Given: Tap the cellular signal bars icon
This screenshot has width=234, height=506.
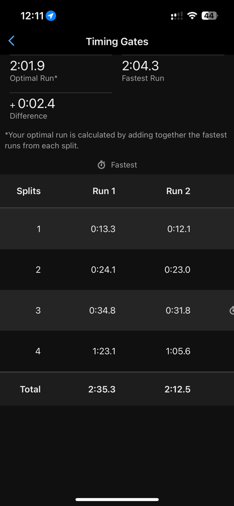Looking at the screenshot, I should pos(176,15).
